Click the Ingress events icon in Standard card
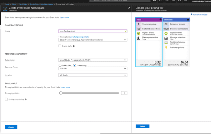The image size is (211, 134). [166, 33]
